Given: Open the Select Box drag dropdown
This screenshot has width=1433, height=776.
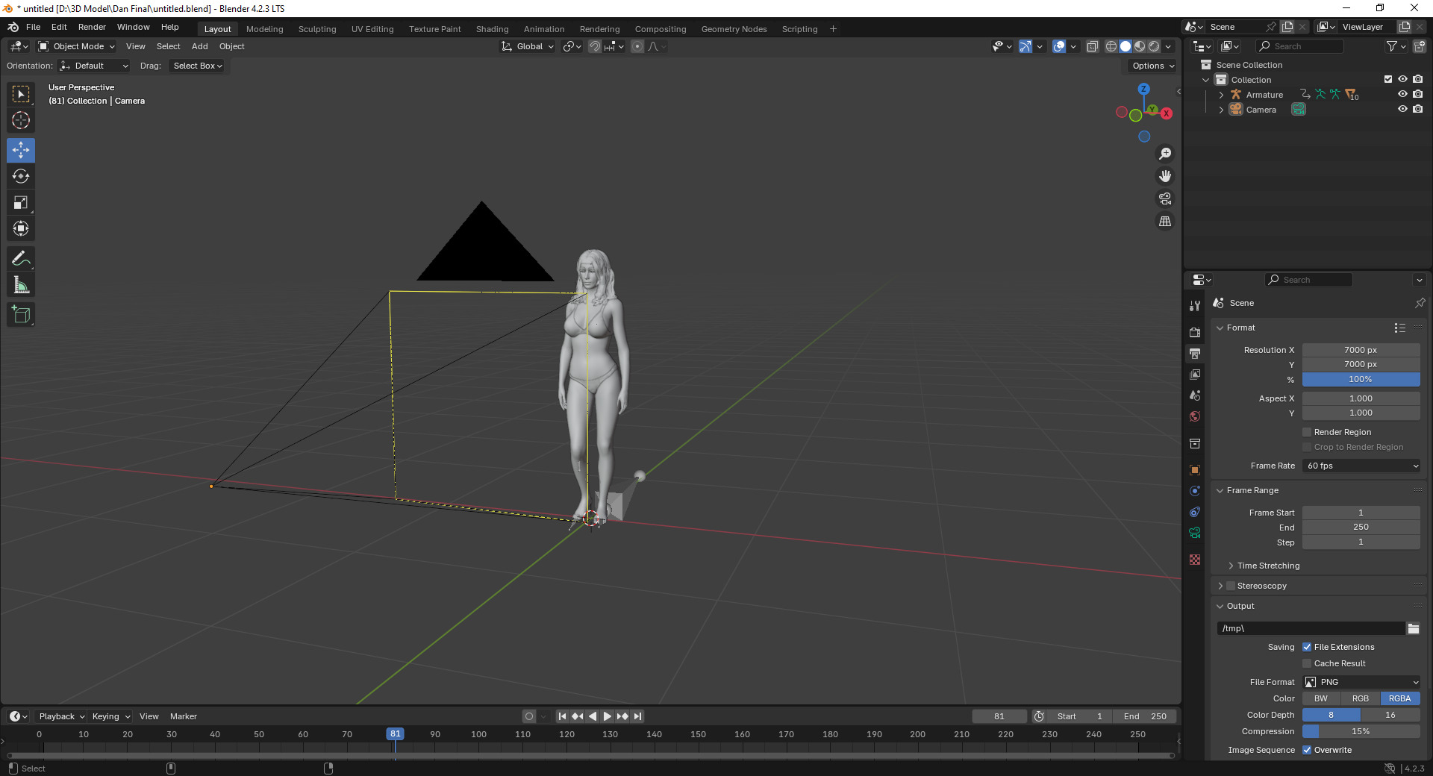Looking at the screenshot, I should pyautogui.click(x=197, y=66).
